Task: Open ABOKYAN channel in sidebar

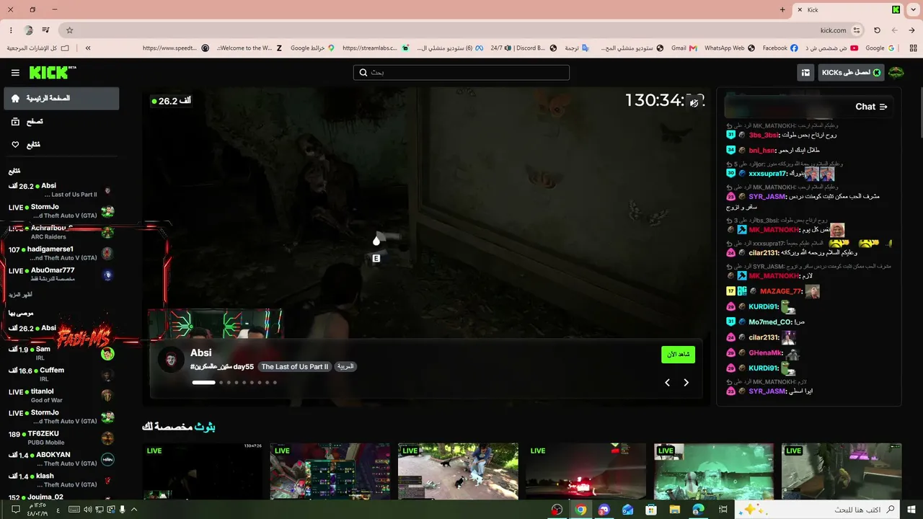Action: pyautogui.click(x=61, y=459)
